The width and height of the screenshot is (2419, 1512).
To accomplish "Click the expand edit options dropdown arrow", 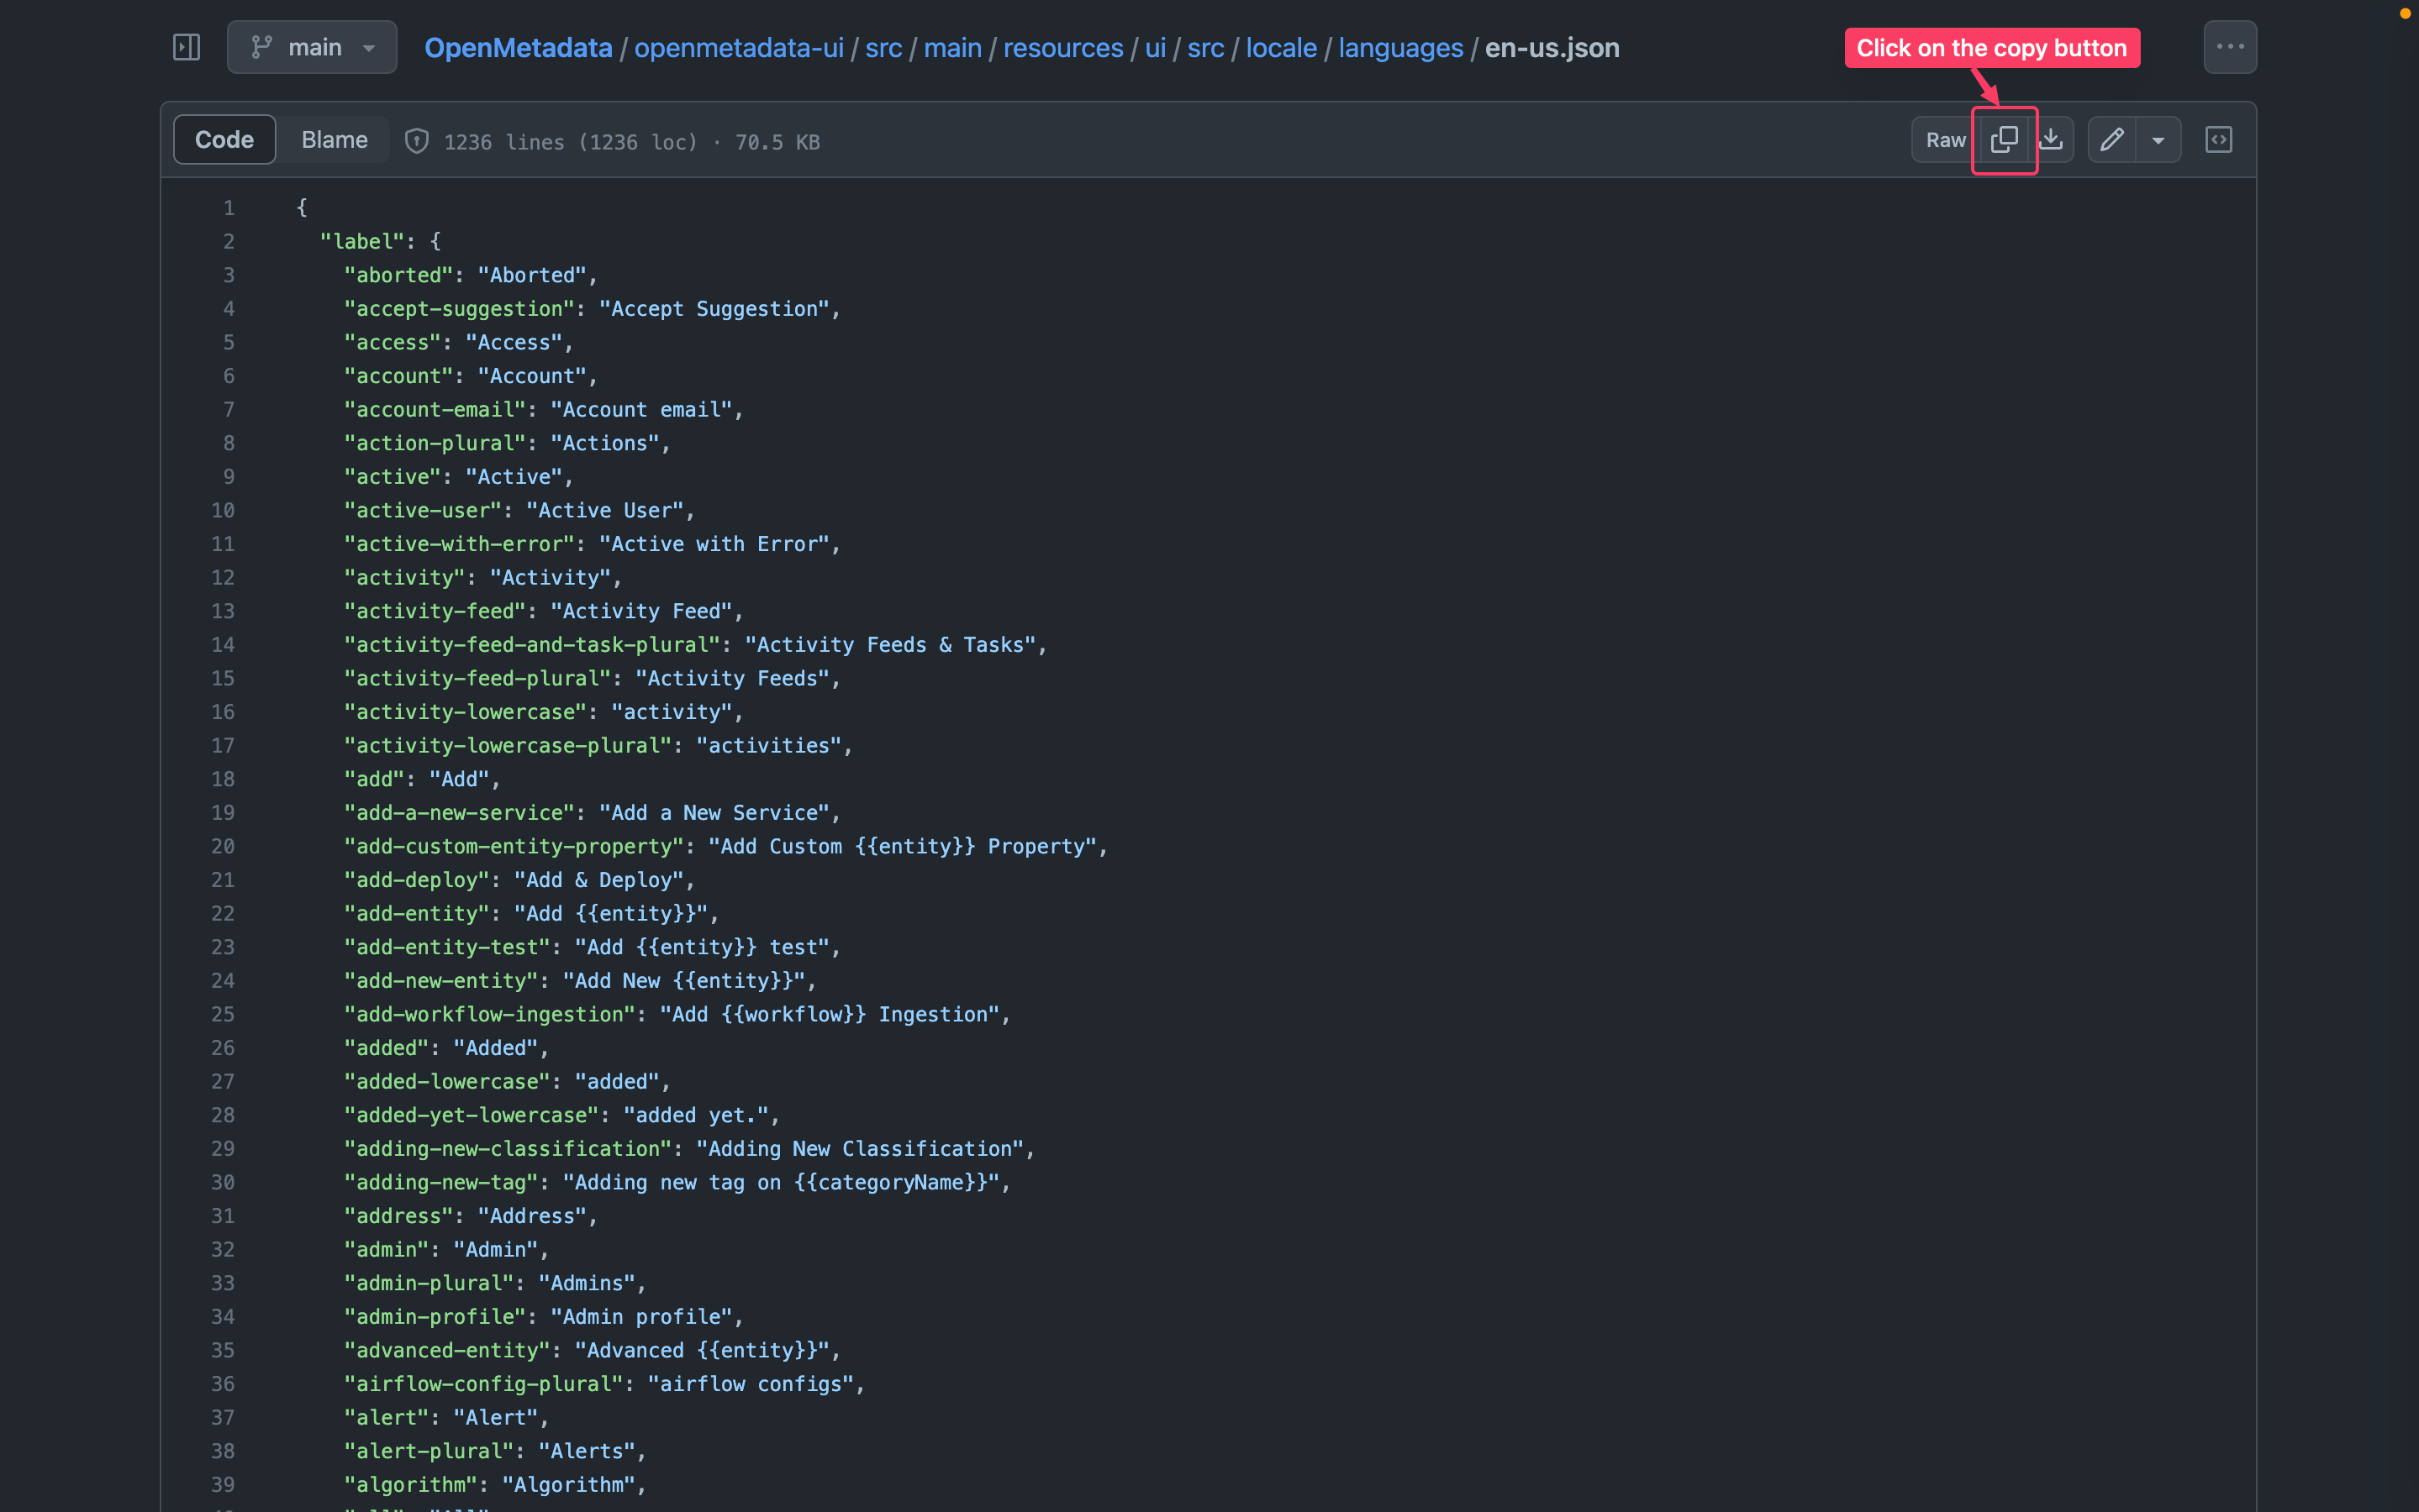I will pos(2156,139).
